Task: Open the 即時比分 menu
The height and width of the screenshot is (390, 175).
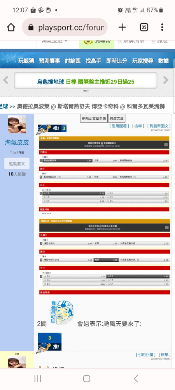Action: [117, 61]
